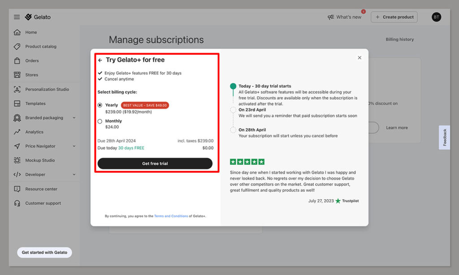Open the Terms and Conditions link
Screen dimensions: 459x275
pyautogui.click(x=171, y=216)
